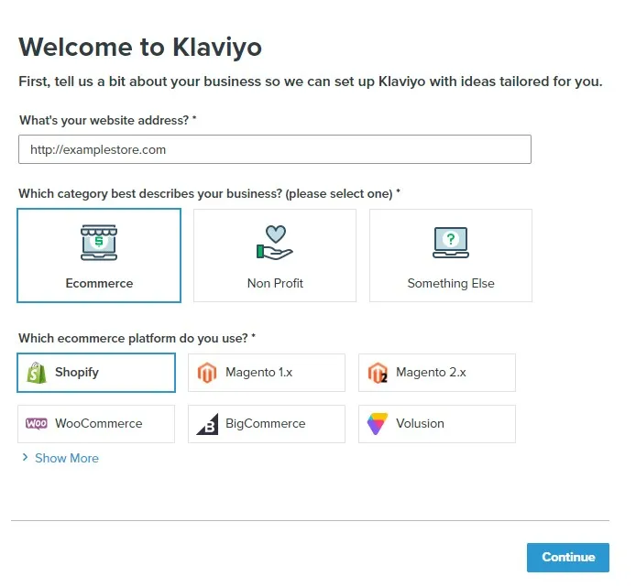Choose Non Profit label as business category
The height and width of the screenshot is (587, 636).
pos(275,283)
